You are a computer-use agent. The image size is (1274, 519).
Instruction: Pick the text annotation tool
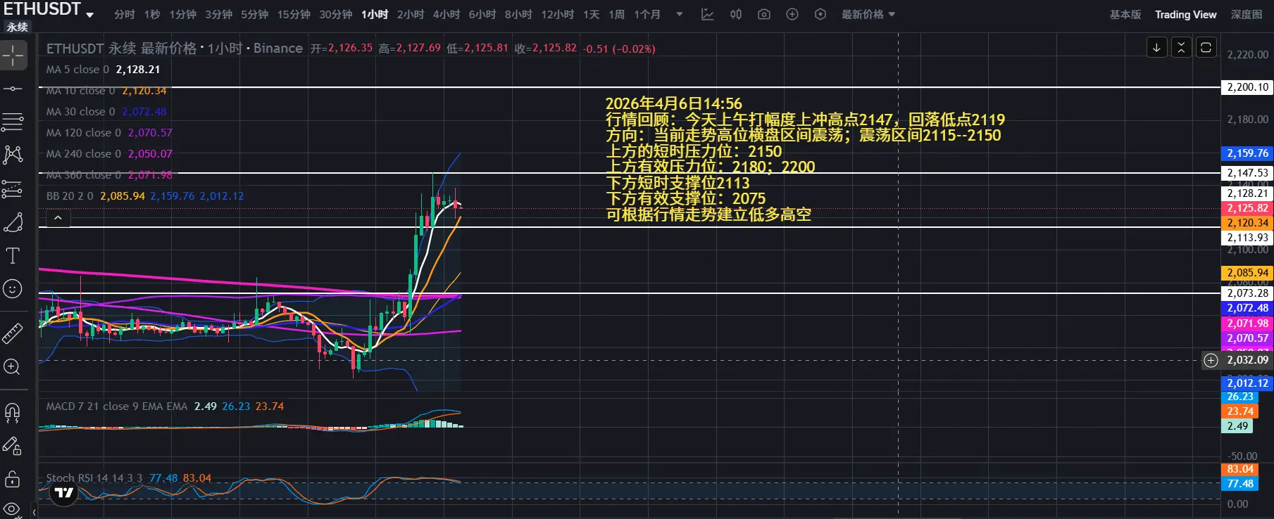point(13,255)
